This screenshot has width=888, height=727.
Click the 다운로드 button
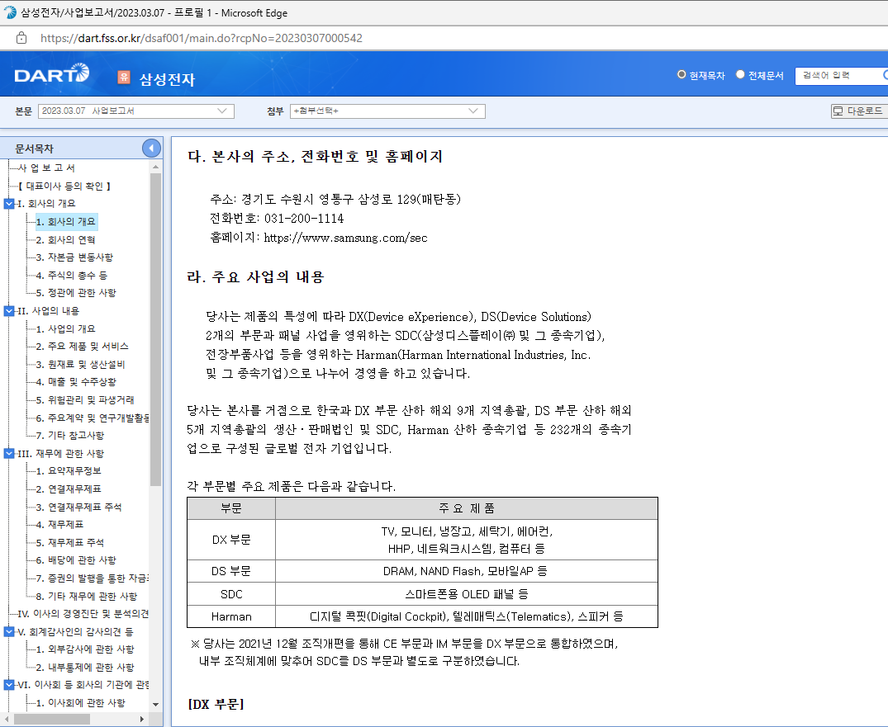point(859,111)
